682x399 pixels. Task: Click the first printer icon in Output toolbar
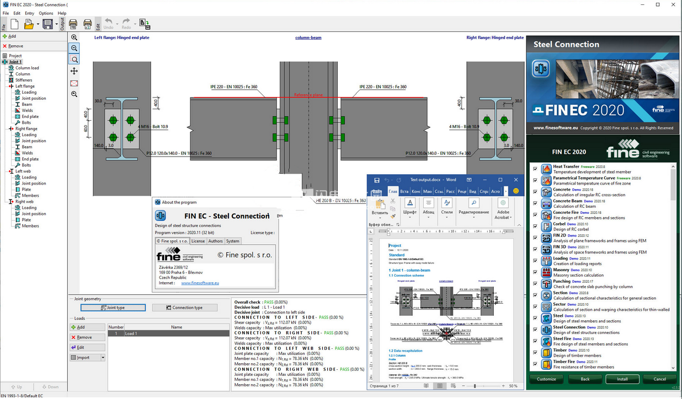coord(73,24)
